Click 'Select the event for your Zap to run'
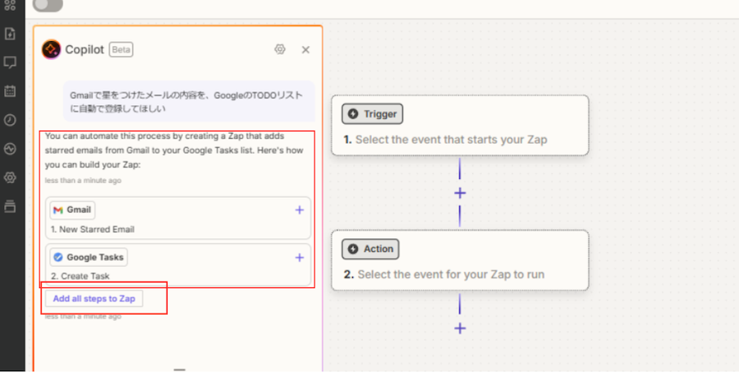Screen dimensions: 739x372 (451, 274)
